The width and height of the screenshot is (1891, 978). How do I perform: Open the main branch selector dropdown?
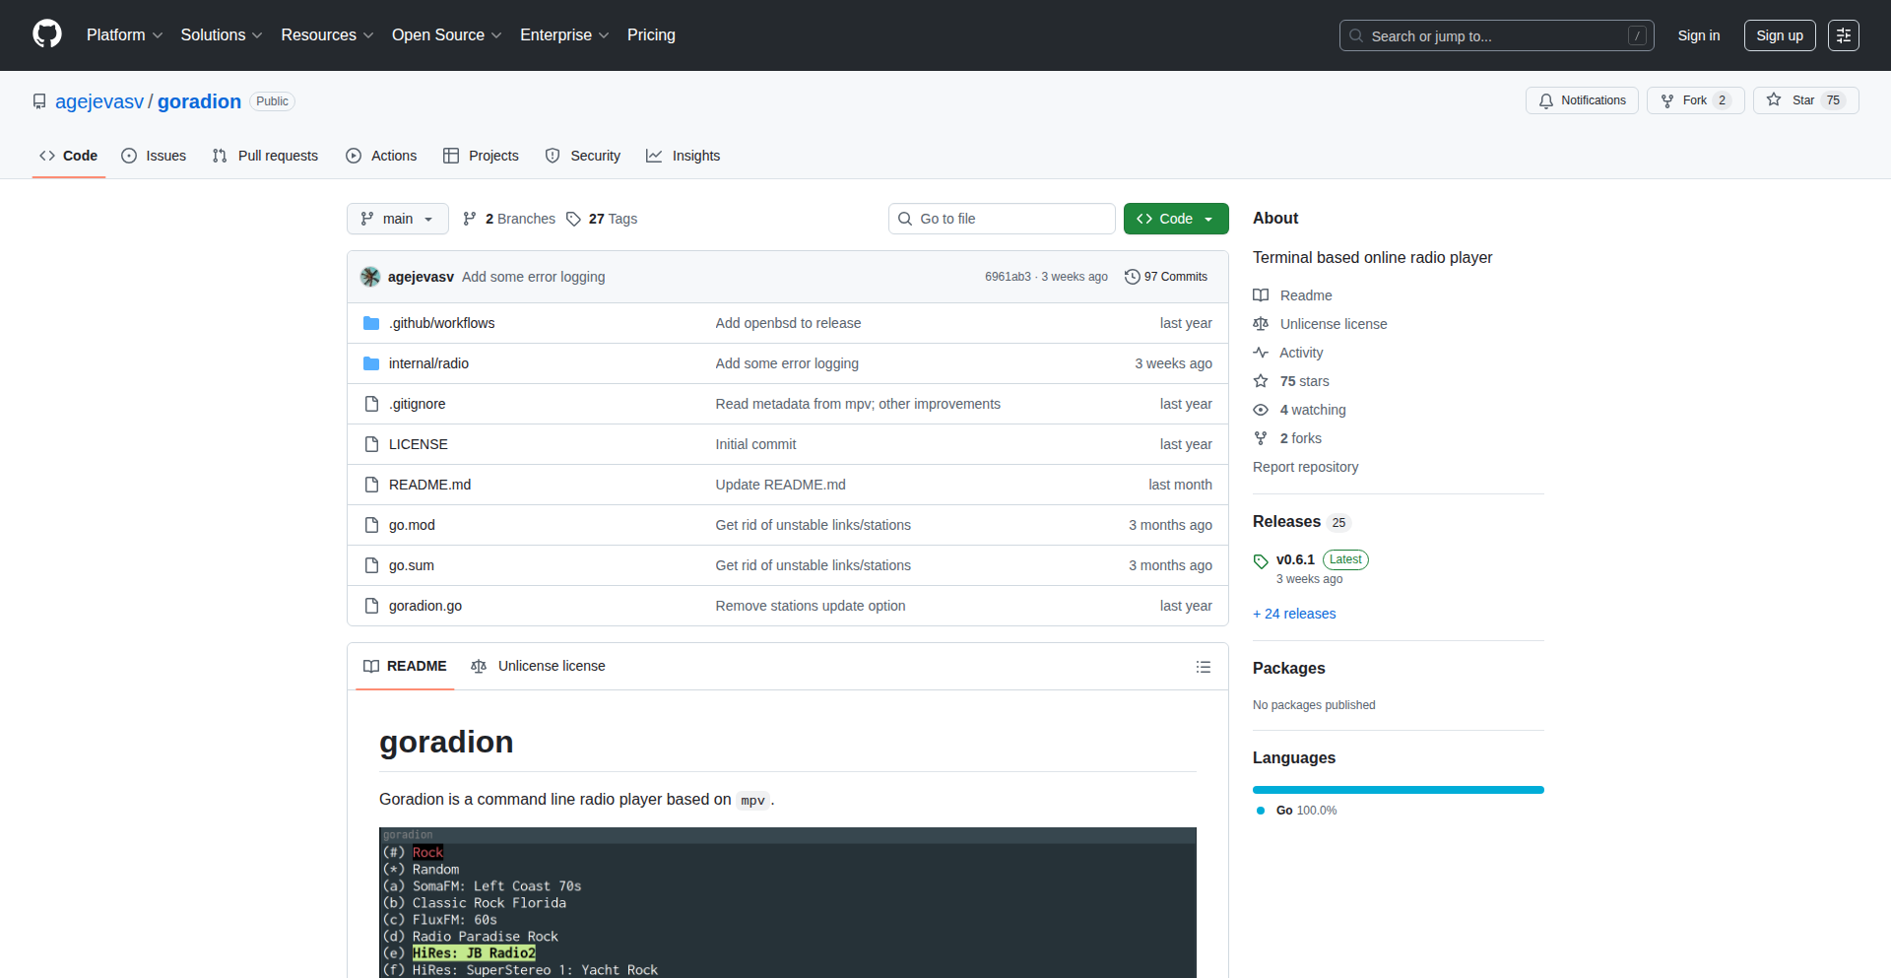398,219
